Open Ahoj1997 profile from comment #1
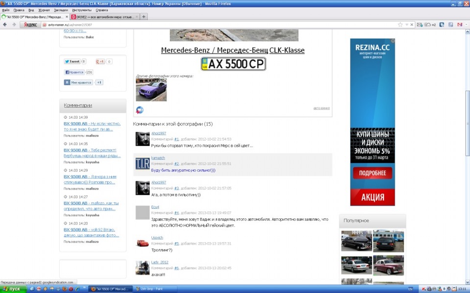This screenshot has width=470, height=293. pos(159,133)
